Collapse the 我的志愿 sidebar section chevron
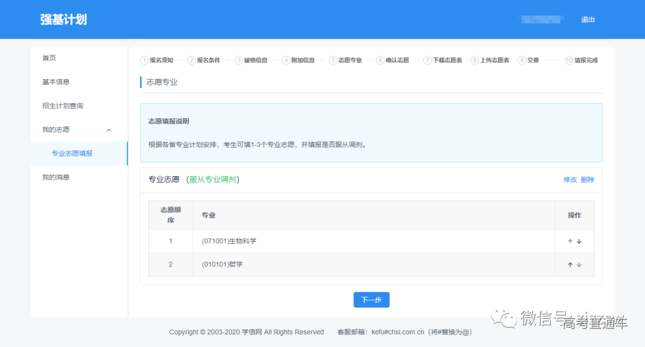645x347 pixels. 109,130
